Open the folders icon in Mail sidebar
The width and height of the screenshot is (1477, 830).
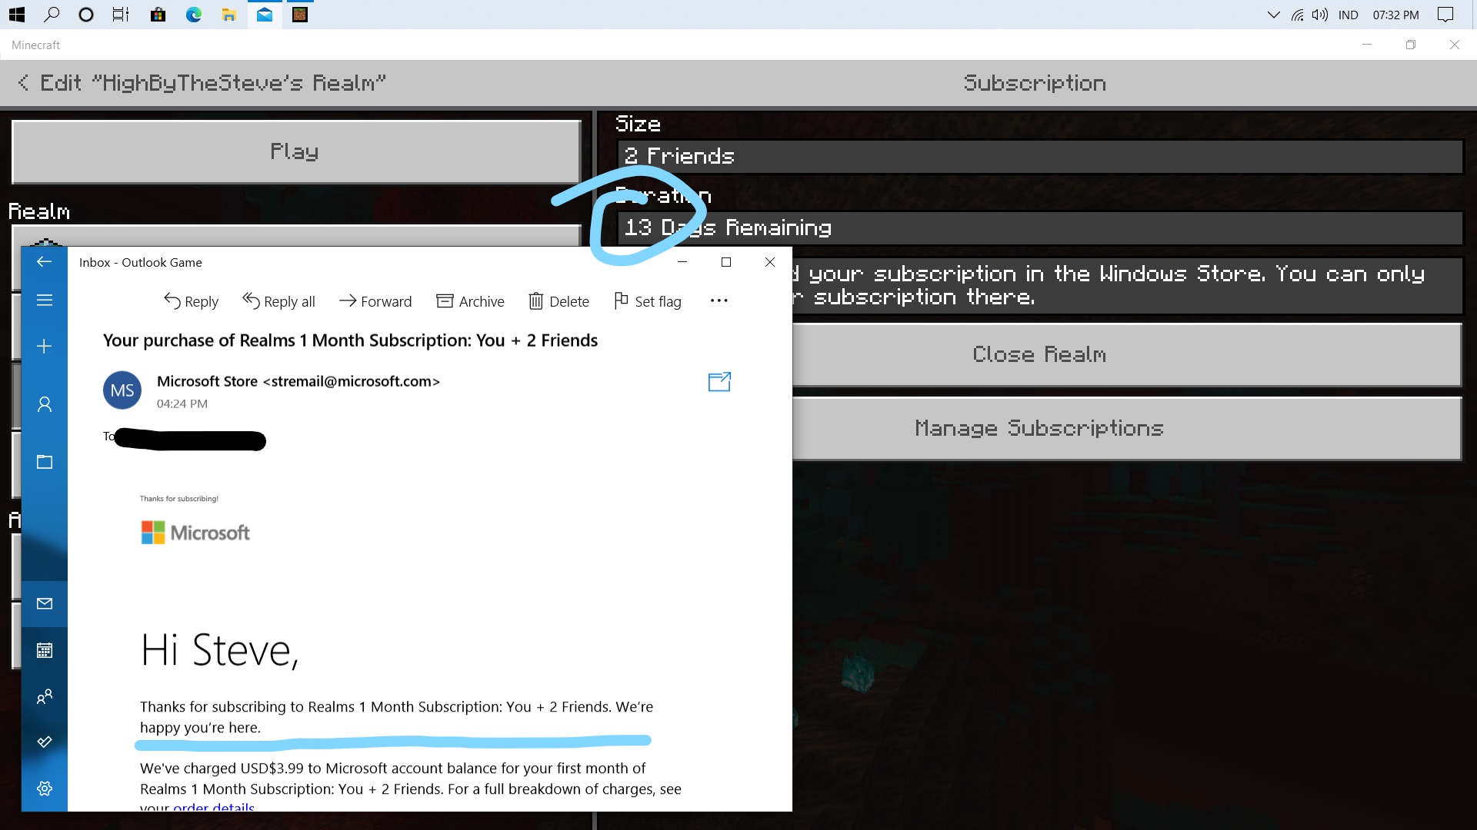pos(45,462)
